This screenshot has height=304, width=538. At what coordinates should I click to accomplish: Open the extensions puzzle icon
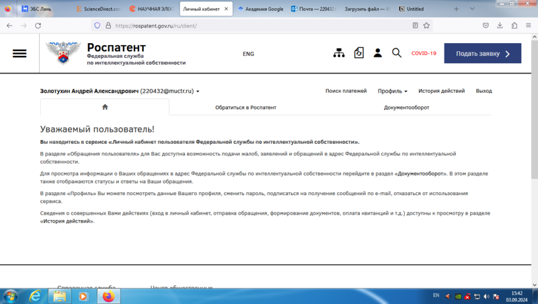514,26
